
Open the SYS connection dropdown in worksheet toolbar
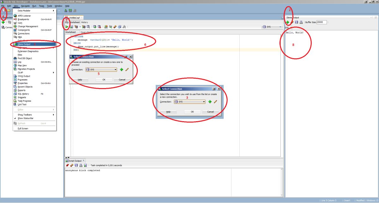click(272, 27)
